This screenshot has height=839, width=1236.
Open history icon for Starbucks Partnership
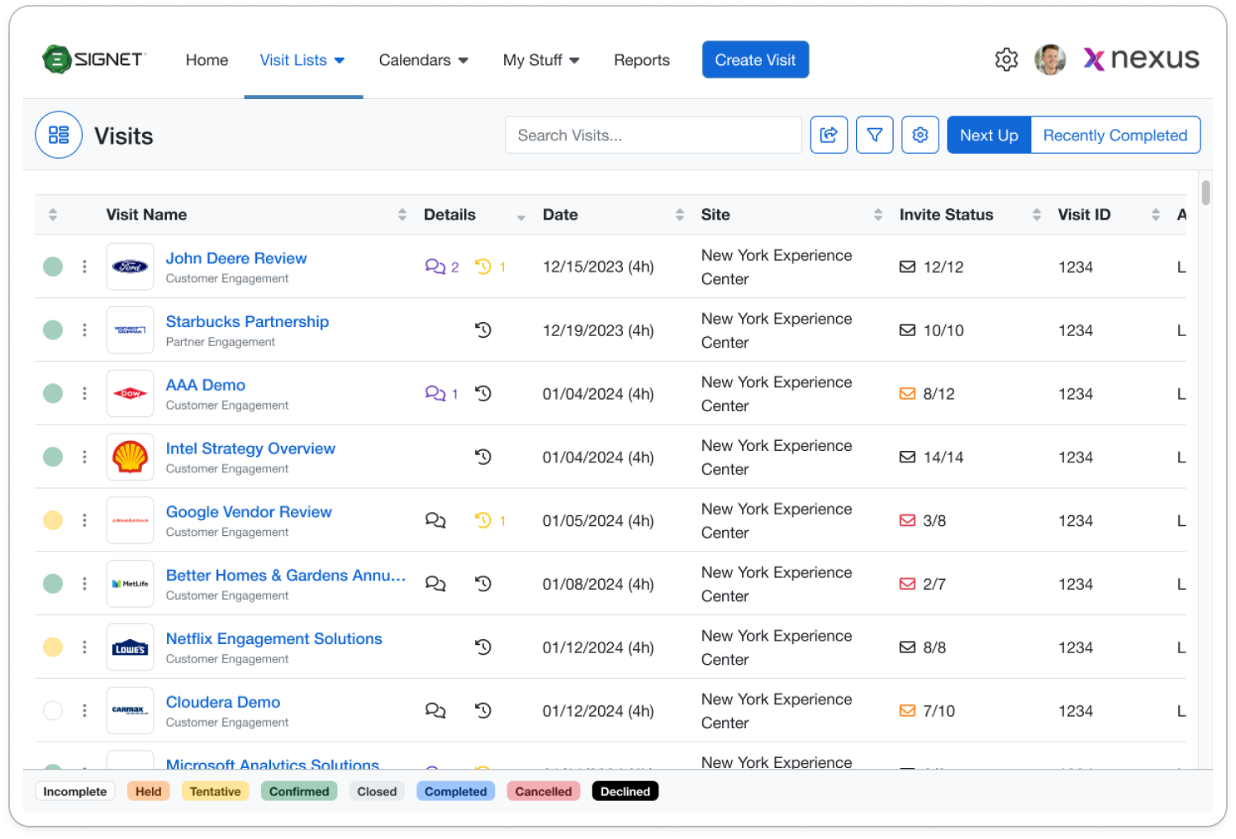click(x=483, y=330)
